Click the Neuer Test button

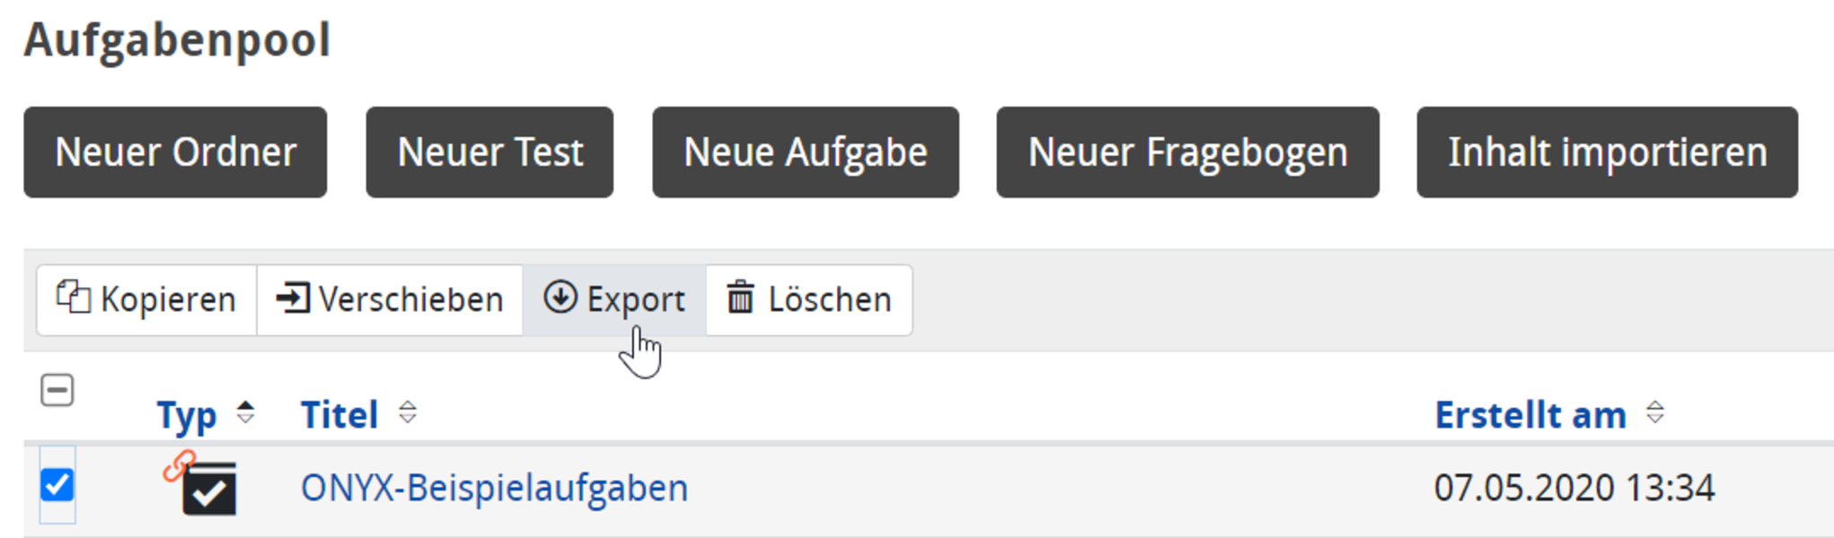tap(489, 152)
